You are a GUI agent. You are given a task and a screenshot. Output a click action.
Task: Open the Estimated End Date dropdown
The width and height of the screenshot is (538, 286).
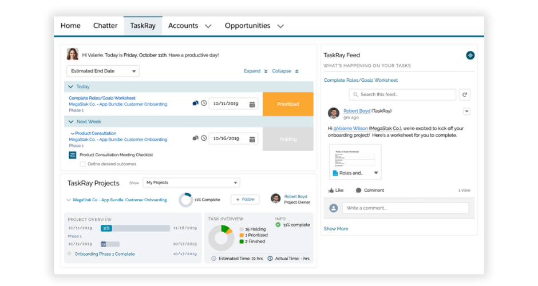point(103,71)
